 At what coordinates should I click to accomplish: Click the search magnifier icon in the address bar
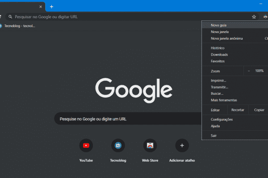point(10,17)
